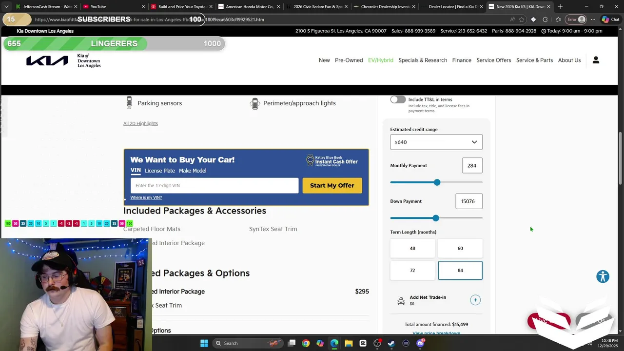
Task: Click the trade-in car icon
Action: [x=401, y=301]
